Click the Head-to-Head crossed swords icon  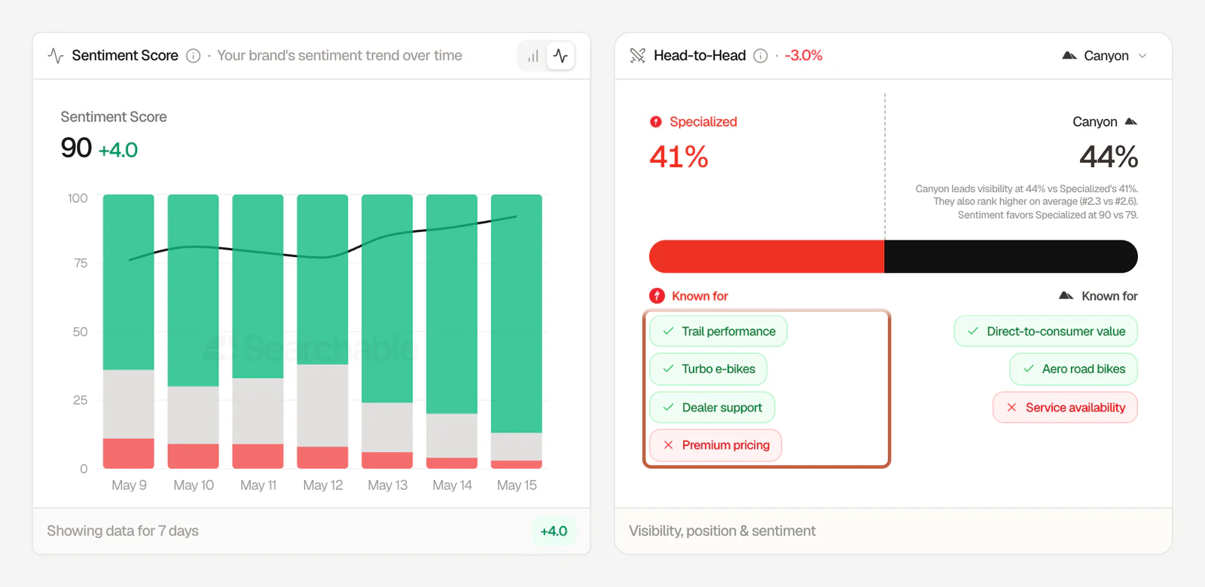[638, 56]
